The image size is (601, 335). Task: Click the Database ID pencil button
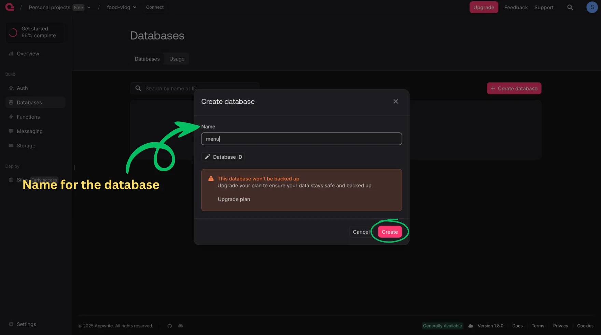[x=223, y=157]
